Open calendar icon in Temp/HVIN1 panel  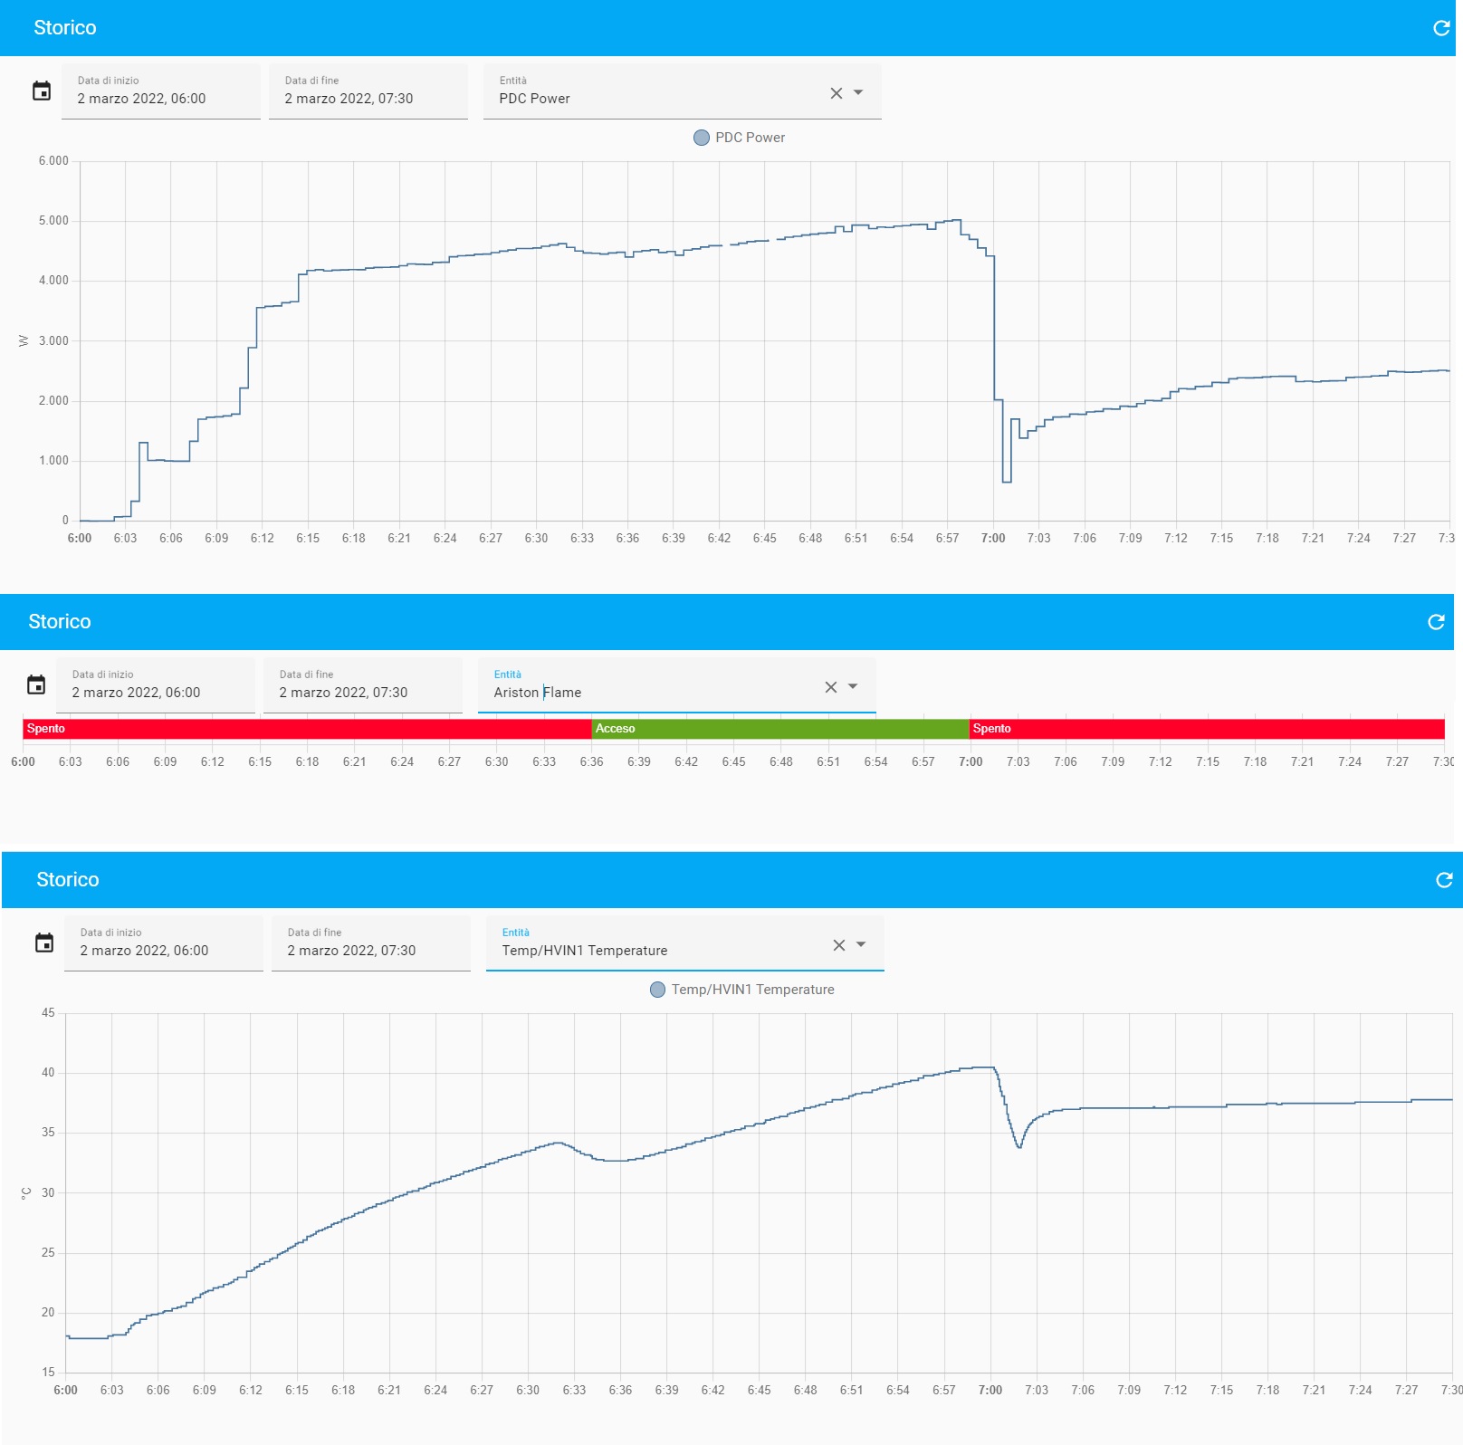(44, 943)
